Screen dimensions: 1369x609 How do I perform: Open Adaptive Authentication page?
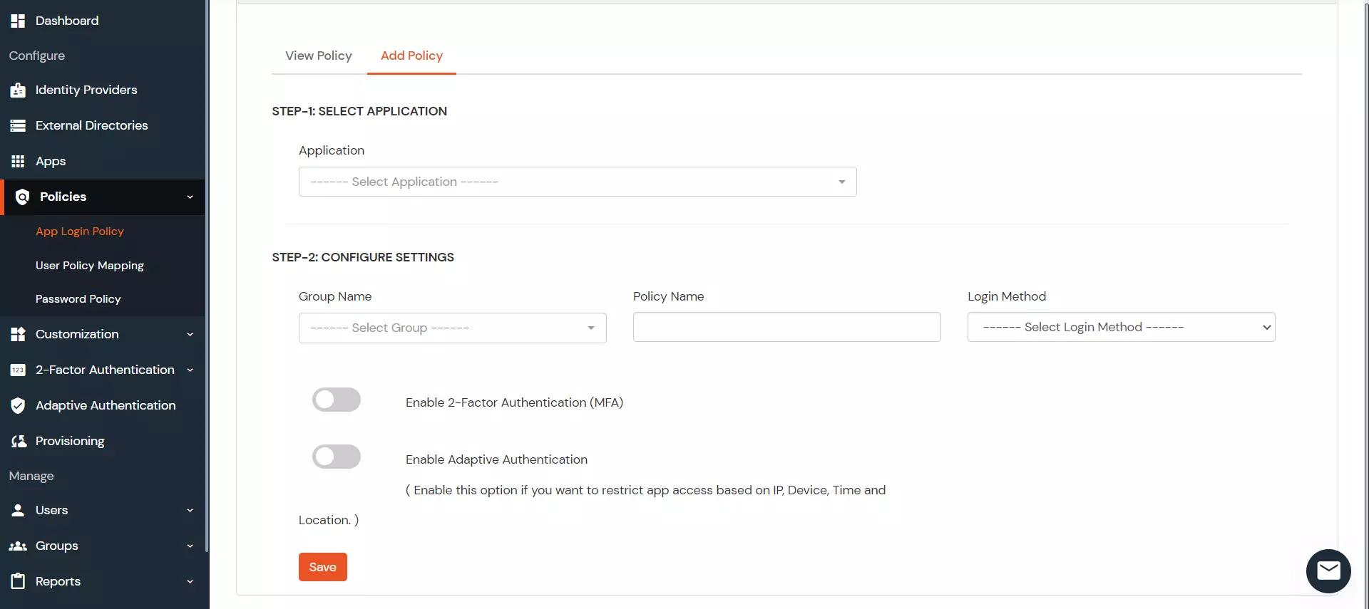106,405
